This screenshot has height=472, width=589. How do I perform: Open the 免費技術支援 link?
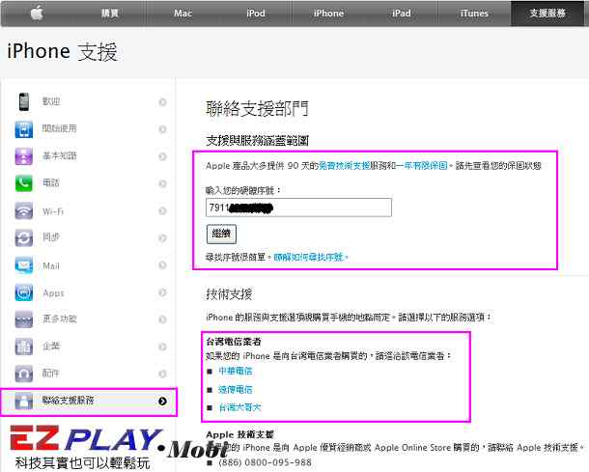coord(344,166)
